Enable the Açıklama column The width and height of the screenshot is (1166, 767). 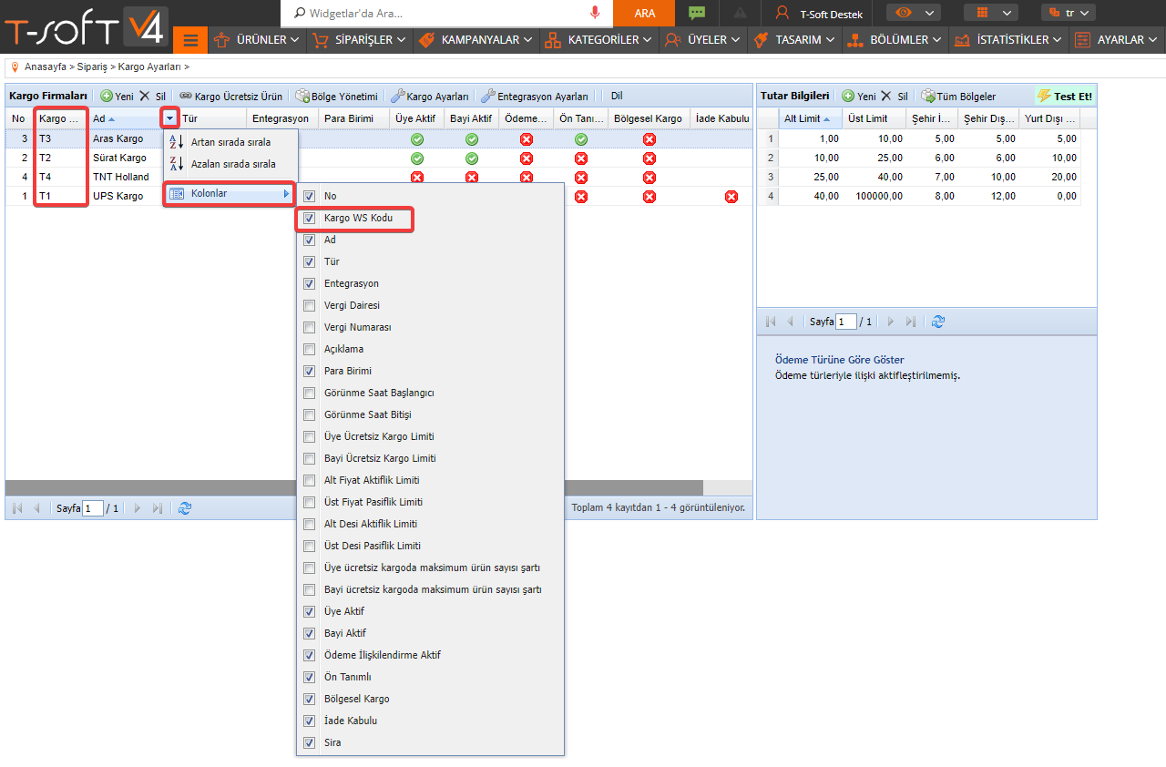[x=310, y=349]
